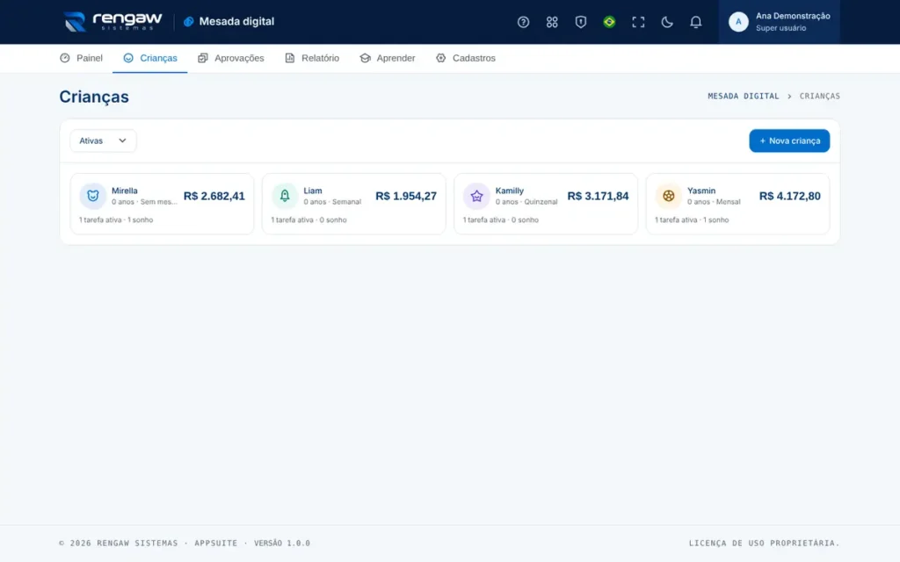
Task: Toggle dark mode moon icon
Action: click(x=666, y=22)
